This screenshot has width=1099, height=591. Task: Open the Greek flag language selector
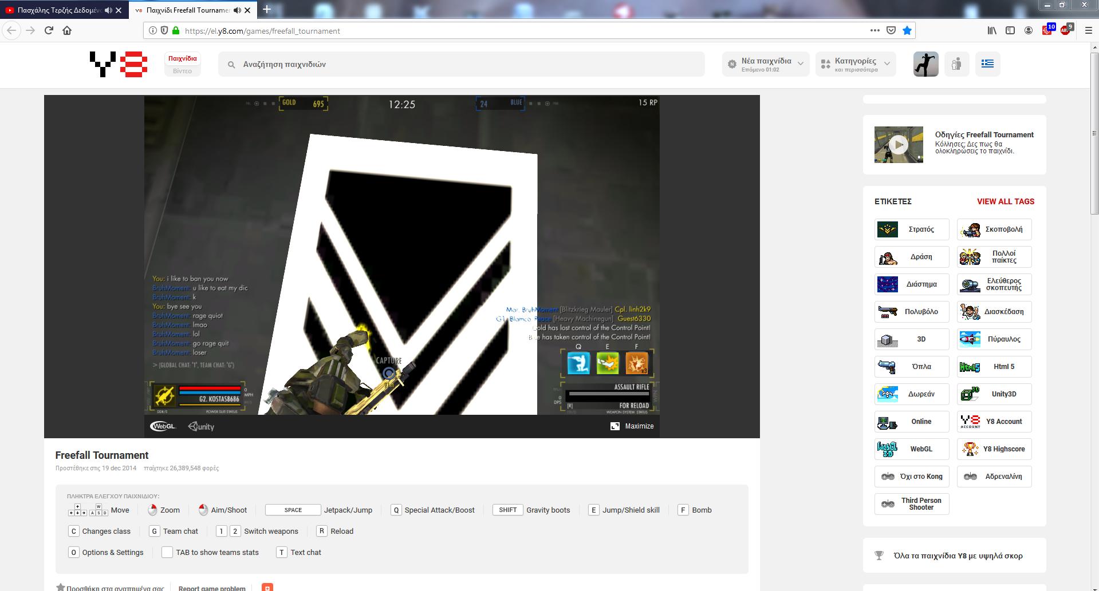987,64
